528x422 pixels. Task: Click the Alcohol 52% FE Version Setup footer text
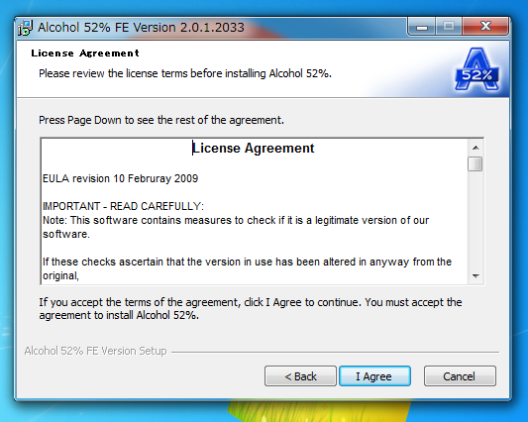pos(96,351)
